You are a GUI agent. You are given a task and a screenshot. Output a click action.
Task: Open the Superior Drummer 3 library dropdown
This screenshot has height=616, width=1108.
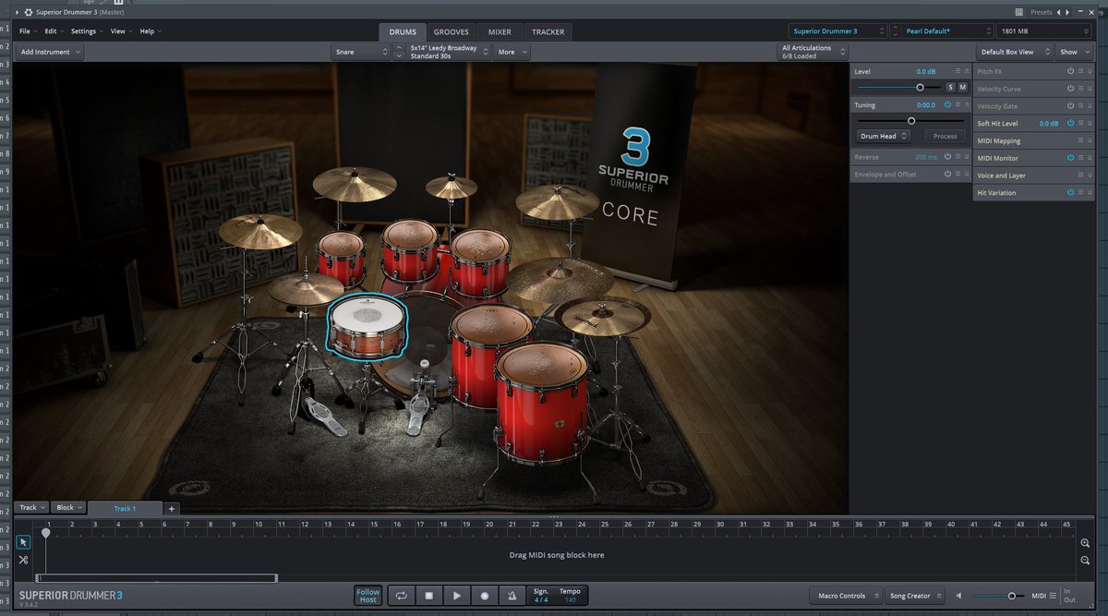(x=837, y=31)
